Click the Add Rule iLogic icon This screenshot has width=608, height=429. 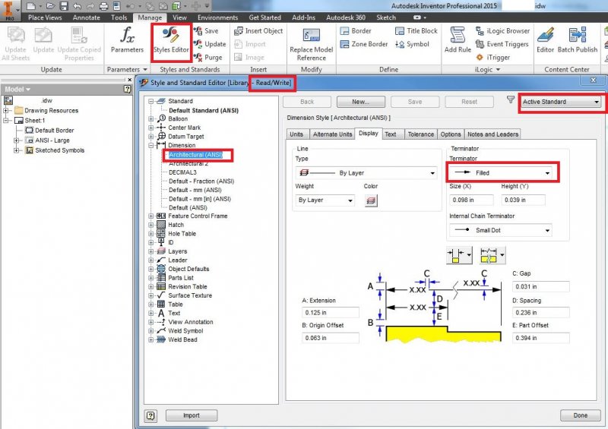point(458,36)
